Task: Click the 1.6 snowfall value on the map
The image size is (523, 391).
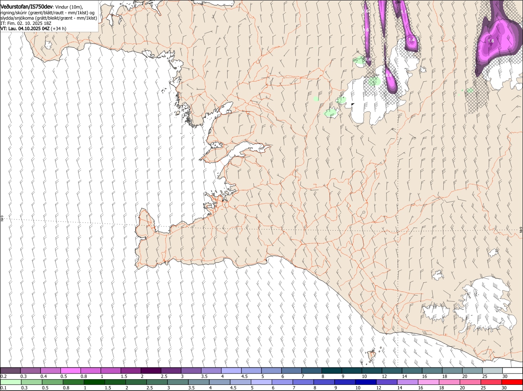Action: click(x=491, y=41)
